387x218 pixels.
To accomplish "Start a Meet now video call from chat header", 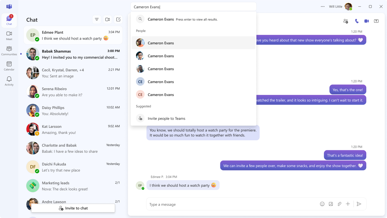I will 108,19.
